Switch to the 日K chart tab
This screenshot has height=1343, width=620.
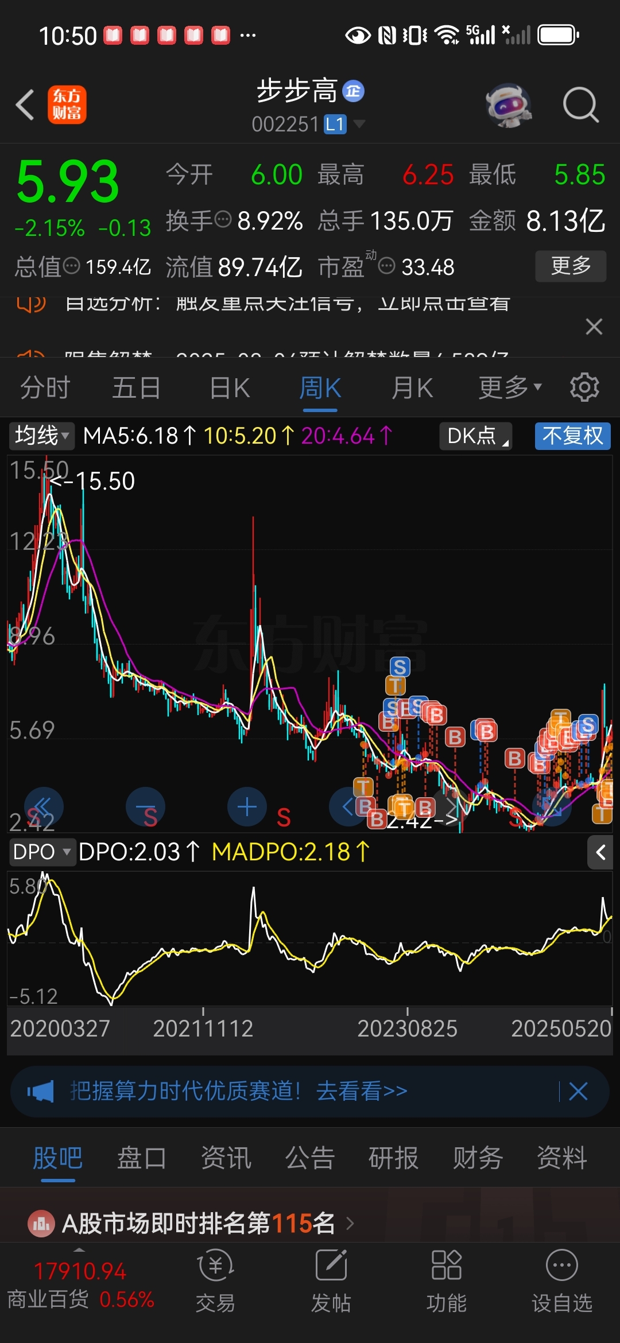230,388
